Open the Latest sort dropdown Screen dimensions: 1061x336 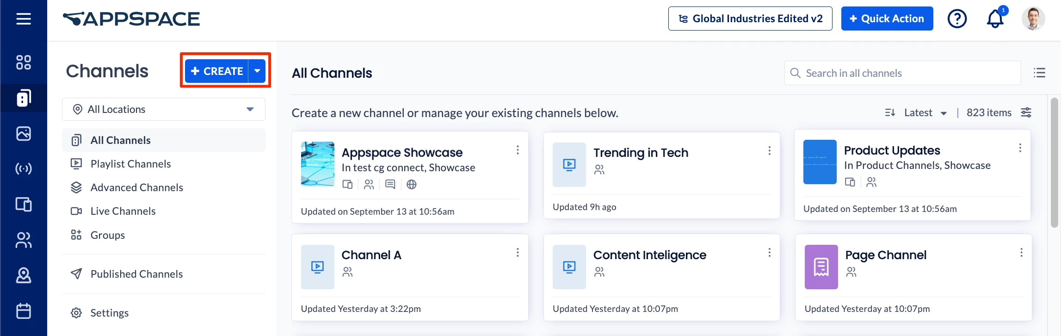[925, 112]
